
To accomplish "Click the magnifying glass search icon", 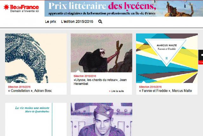I will coord(100,22).
